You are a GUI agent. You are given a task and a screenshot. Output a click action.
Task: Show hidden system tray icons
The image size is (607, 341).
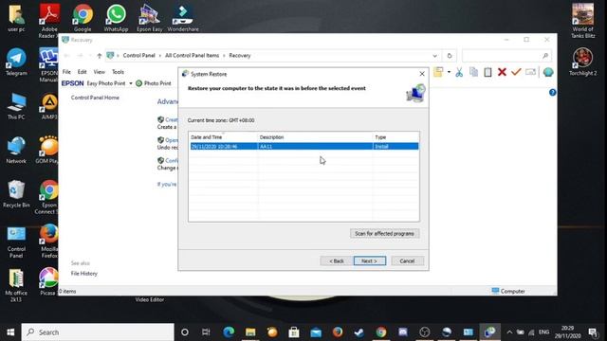coord(509,332)
